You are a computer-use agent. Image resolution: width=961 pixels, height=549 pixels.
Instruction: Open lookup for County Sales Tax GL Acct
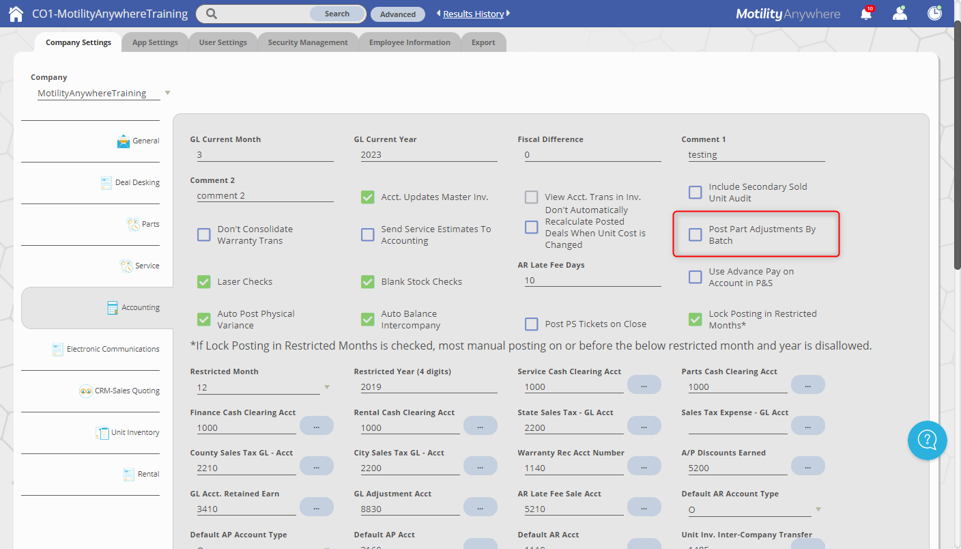(x=316, y=466)
